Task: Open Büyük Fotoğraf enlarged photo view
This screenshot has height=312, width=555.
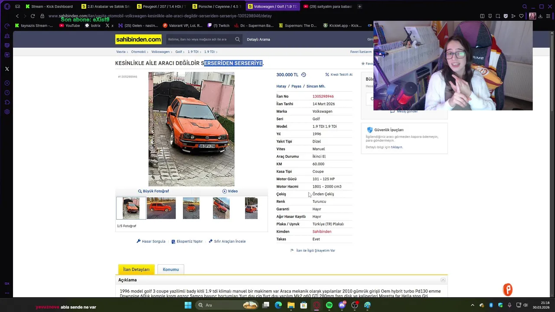Action: coord(153,191)
